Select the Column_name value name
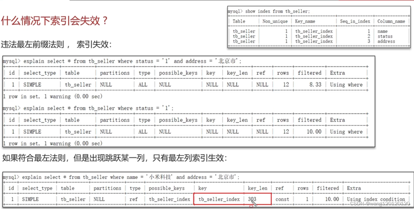414x209 pixels. pos(382,31)
